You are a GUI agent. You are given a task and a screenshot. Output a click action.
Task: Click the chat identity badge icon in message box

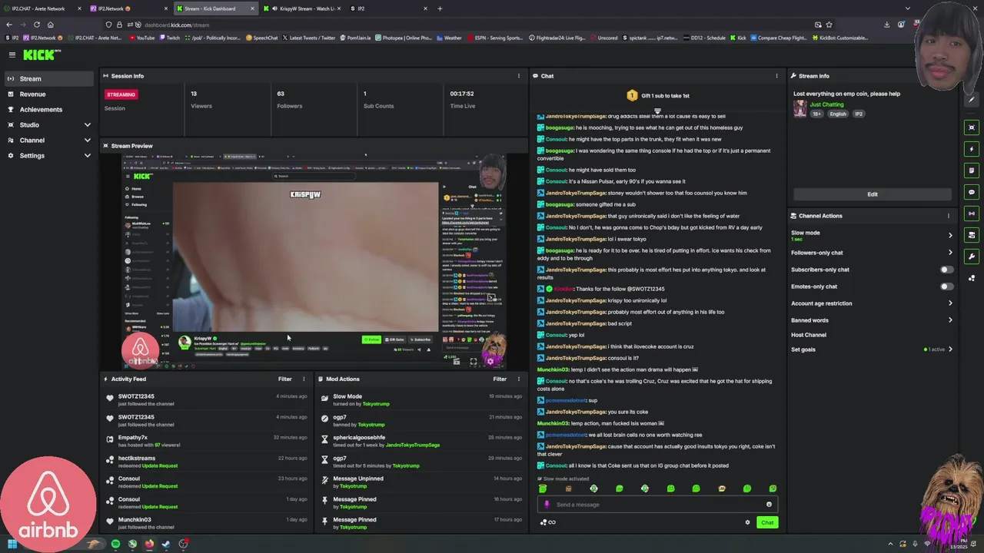click(547, 505)
